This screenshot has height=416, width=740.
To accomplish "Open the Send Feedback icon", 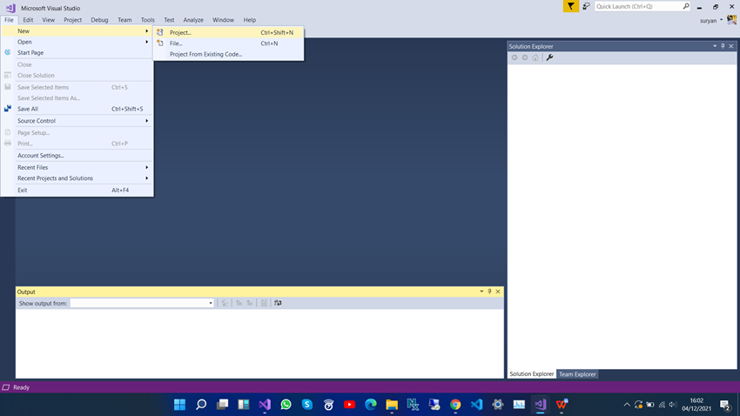I will [x=586, y=6].
